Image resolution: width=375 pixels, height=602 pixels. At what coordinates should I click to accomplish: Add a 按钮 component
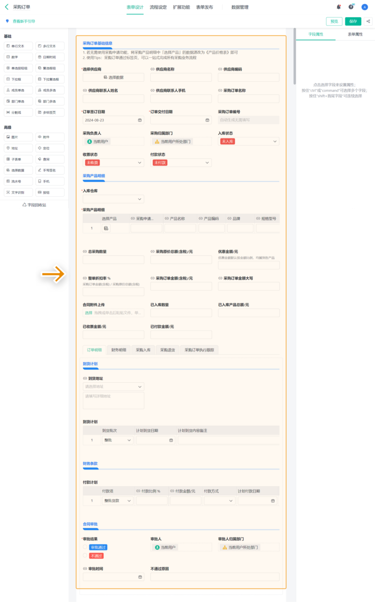click(x=50, y=192)
